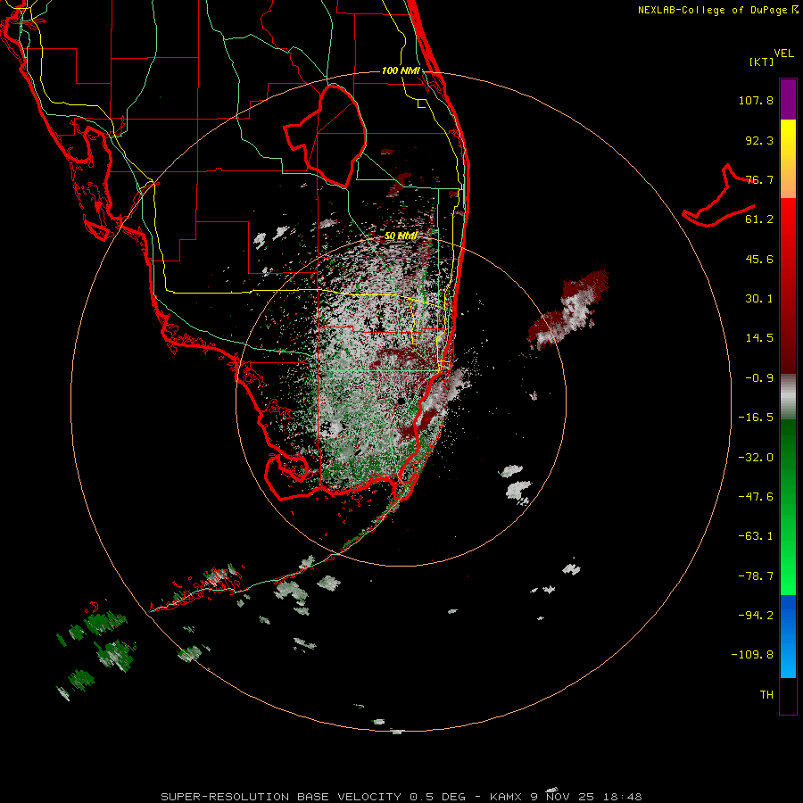Select the -63.1 legend value

click(x=756, y=536)
